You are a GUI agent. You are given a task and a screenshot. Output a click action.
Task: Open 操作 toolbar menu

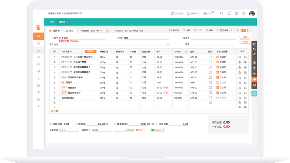tap(209, 30)
